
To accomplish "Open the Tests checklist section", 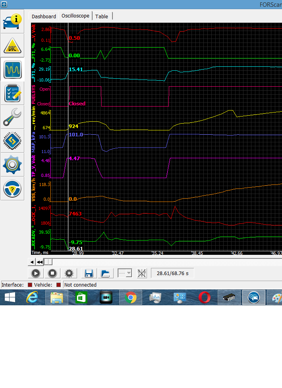I will coord(13,93).
